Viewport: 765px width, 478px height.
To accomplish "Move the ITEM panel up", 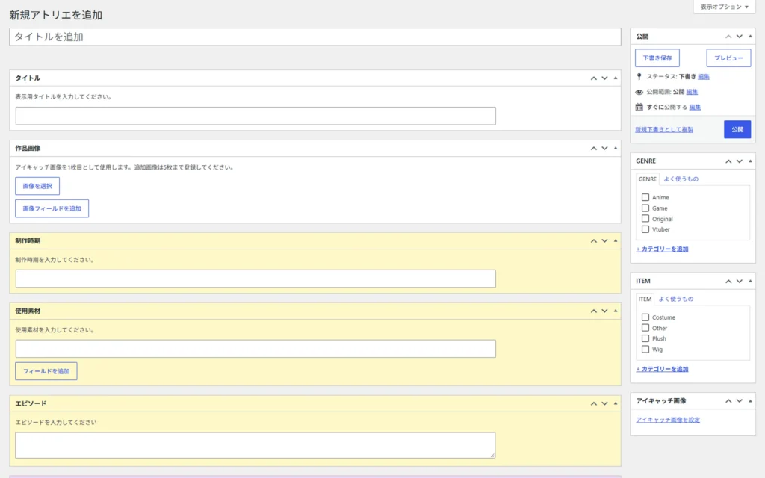I will point(728,281).
